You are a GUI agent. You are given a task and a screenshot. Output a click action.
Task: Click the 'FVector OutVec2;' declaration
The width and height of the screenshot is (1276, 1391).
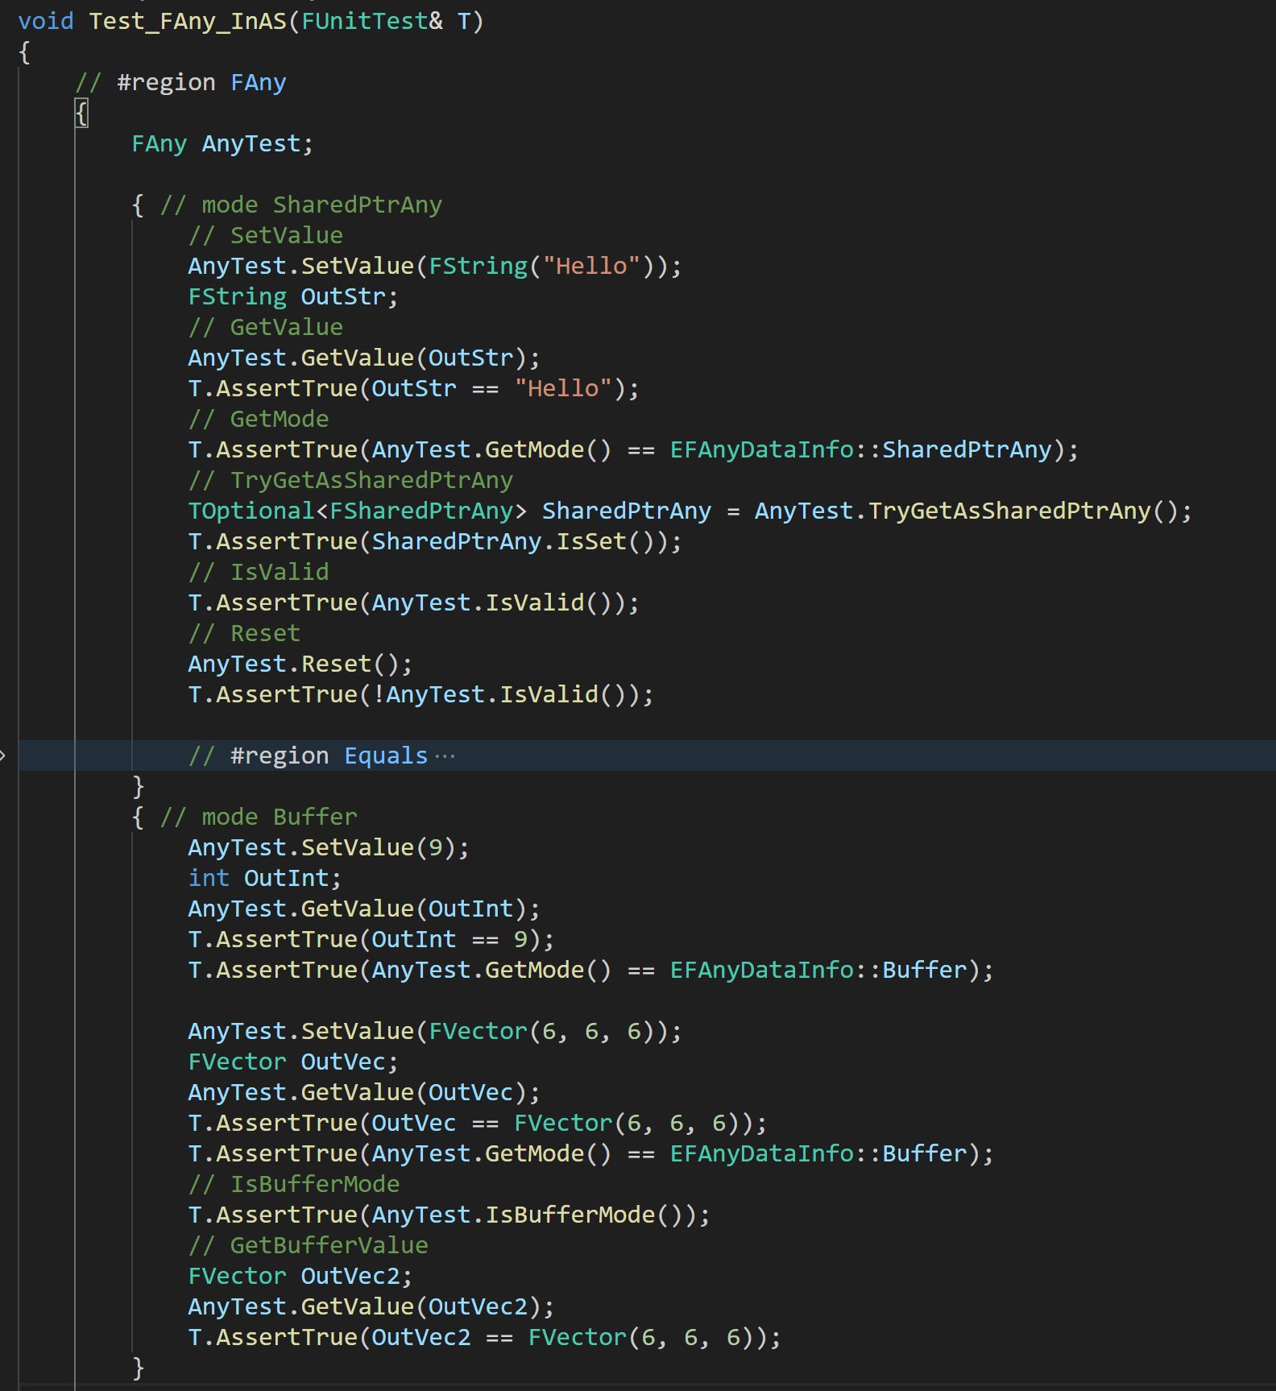pos(300,1276)
